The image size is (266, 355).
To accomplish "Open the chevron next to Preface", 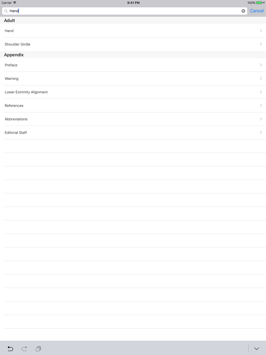I will pyautogui.click(x=261, y=65).
